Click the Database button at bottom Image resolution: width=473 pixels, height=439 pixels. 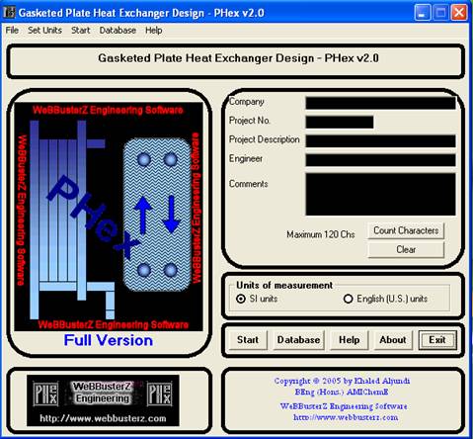click(298, 340)
